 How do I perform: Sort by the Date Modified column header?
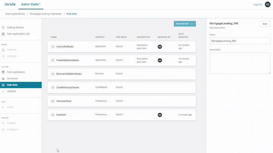[x=183, y=36]
